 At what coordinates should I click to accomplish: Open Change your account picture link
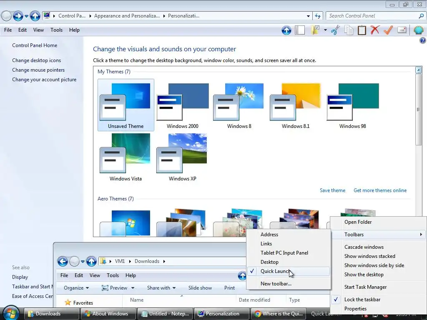(44, 80)
